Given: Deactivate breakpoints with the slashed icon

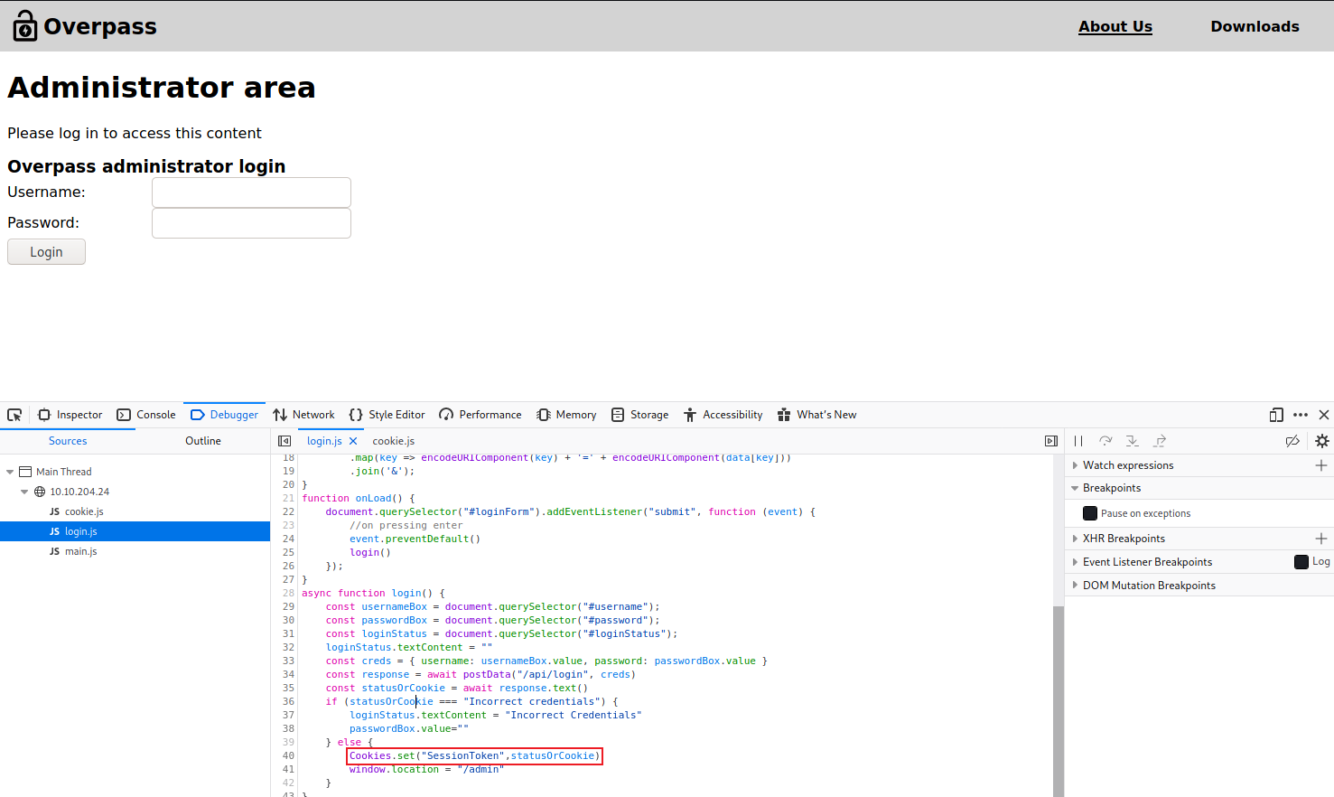Looking at the screenshot, I should (x=1293, y=441).
